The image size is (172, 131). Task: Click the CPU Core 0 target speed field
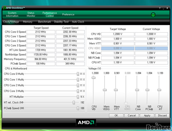click(41, 32)
